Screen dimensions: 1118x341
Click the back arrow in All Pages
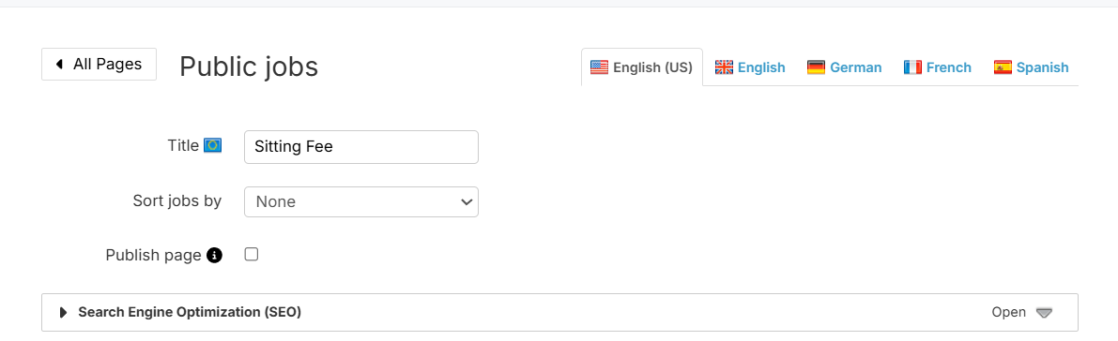(59, 65)
